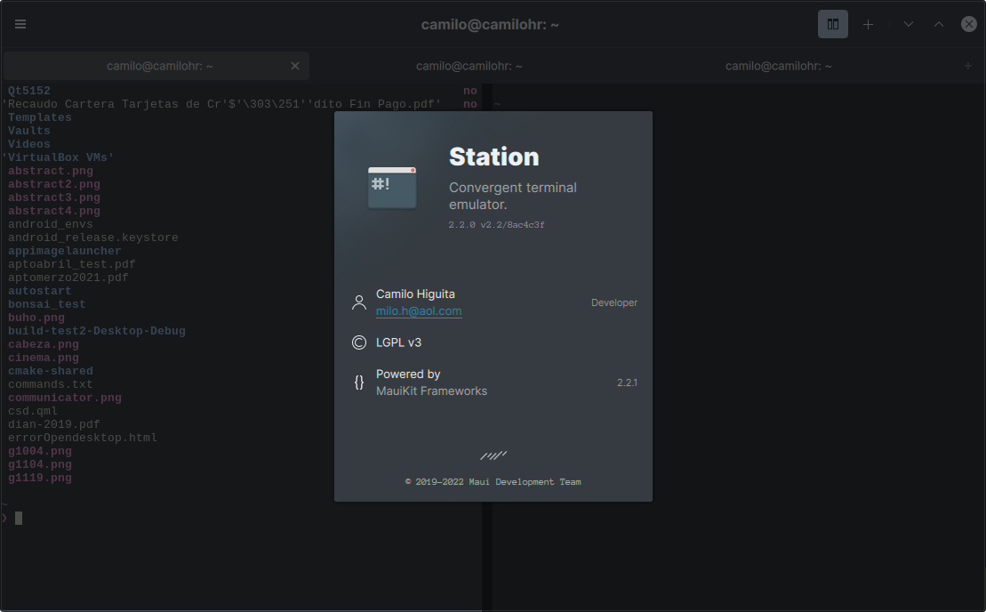Click Qt5152 in terminal output
This screenshot has height=612, width=986.
coord(29,91)
